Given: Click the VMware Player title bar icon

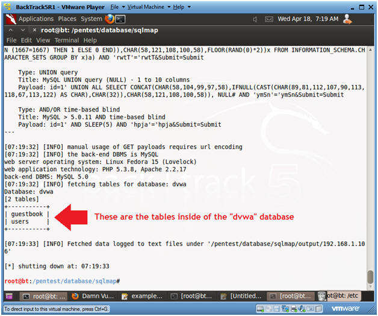Looking at the screenshot, I should point(7,7).
